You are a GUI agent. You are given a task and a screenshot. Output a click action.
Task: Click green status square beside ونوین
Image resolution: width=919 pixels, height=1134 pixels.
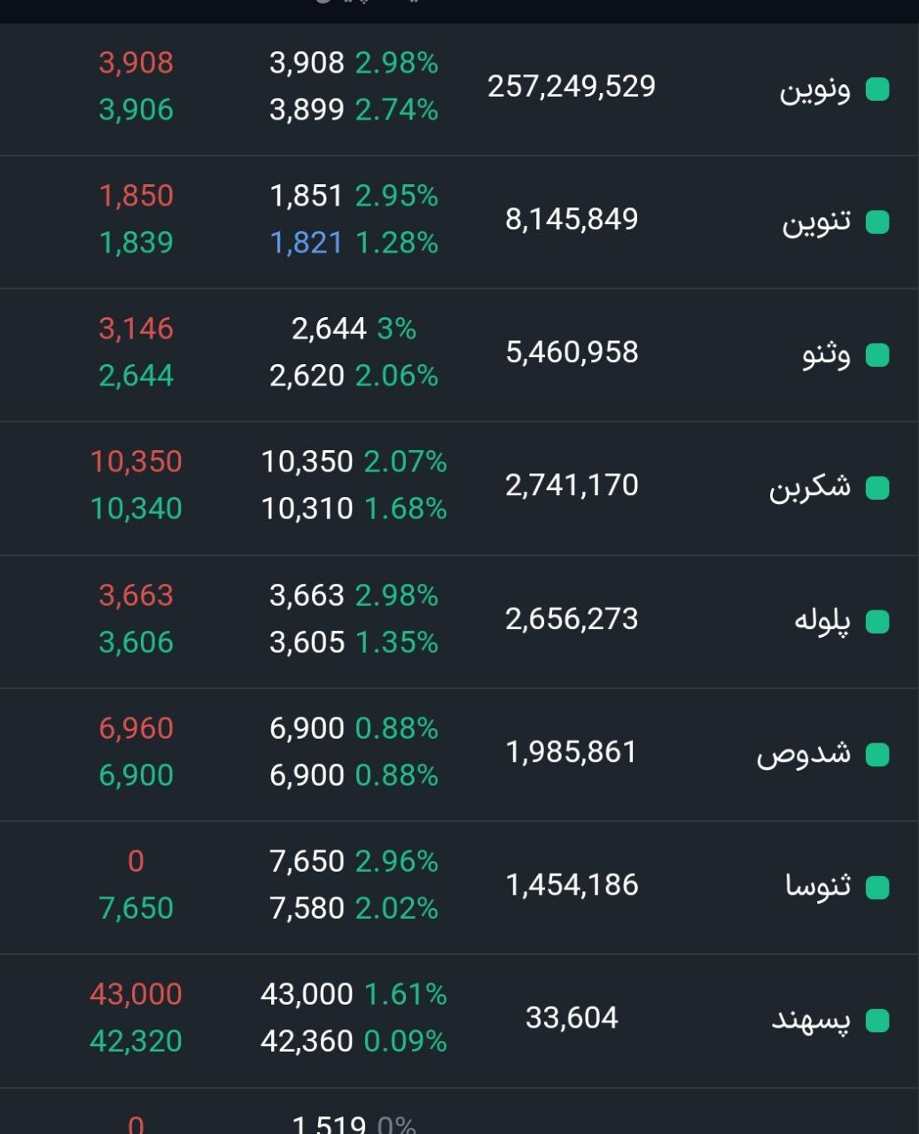pyautogui.click(x=876, y=89)
